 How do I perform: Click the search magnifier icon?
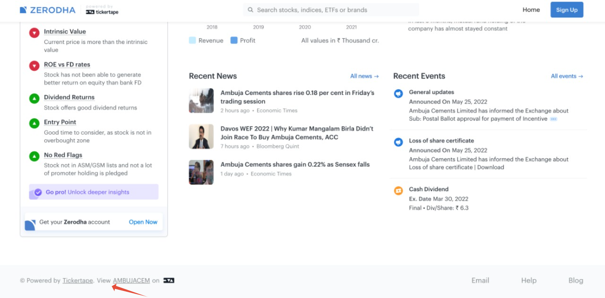pyautogui.click(x=250, y=10)
